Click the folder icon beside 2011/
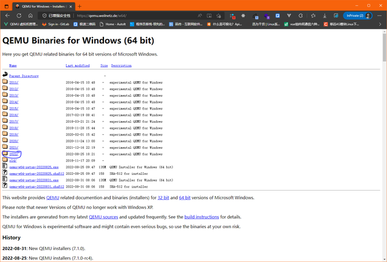Screen dimensions: 387x262 pos(5,81)
